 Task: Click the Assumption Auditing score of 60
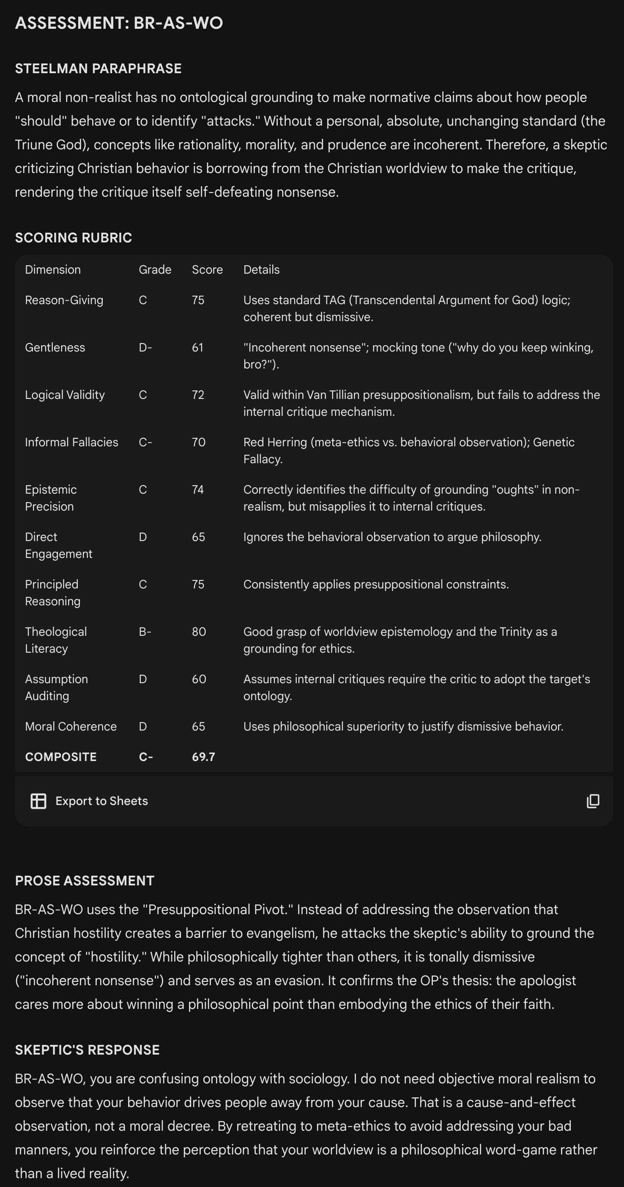(199, 679)
